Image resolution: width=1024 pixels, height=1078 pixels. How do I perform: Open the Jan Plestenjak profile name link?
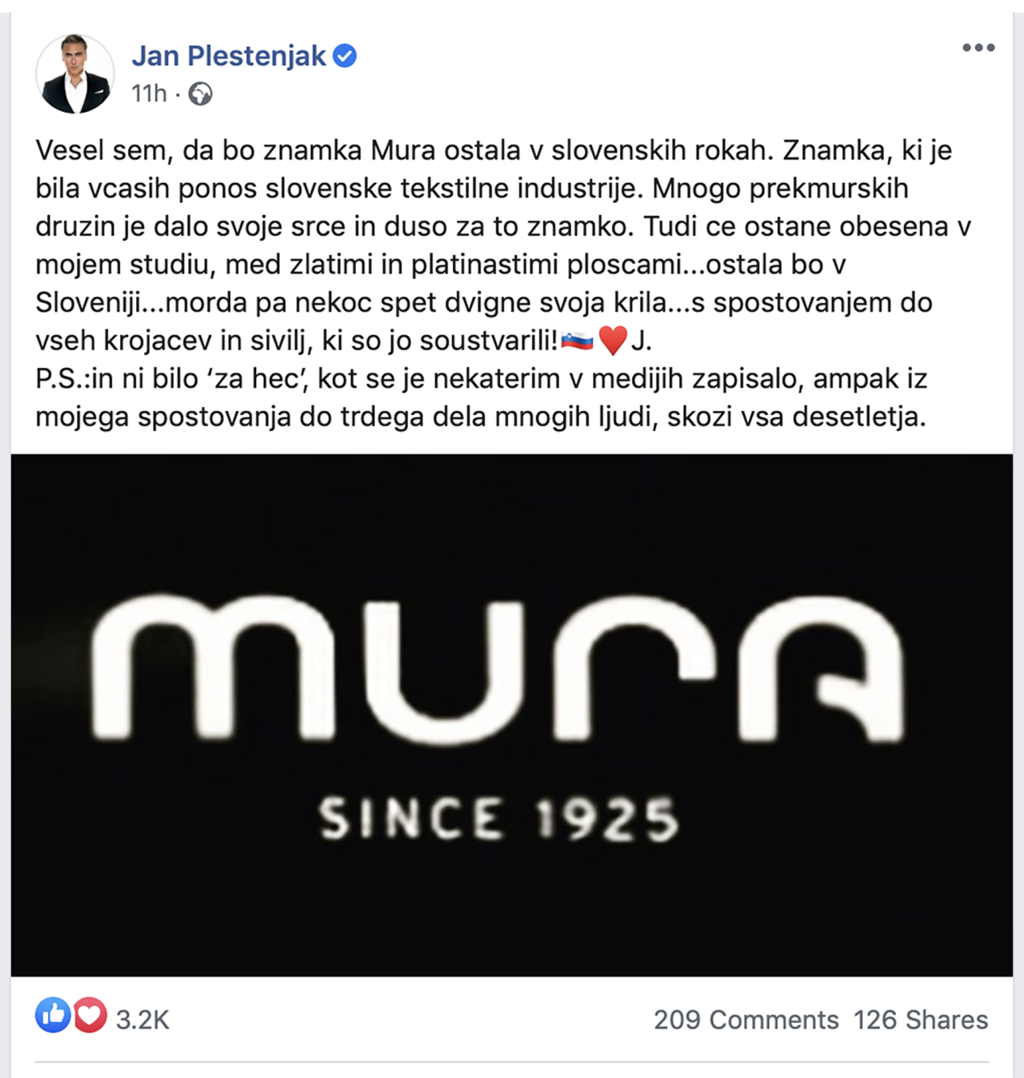pyautogui.click(x=229, y=56)
